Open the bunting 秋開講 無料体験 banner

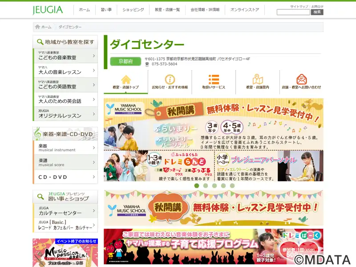tap(214, 208)
